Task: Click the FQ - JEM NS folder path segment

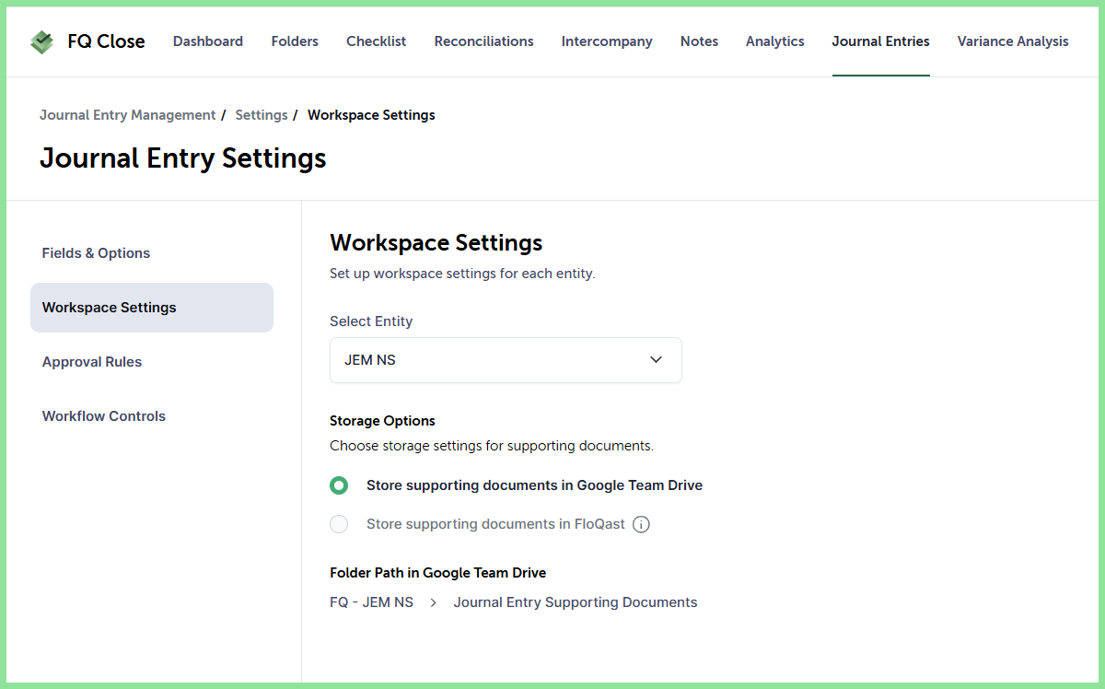Action: click(371, 602)
